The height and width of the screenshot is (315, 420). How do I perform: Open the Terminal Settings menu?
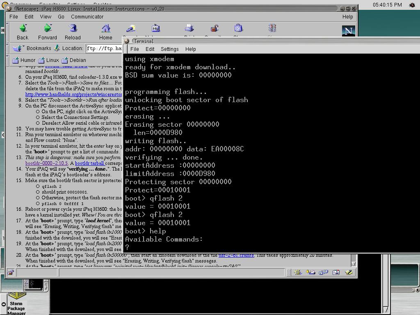tap(169, 49)
